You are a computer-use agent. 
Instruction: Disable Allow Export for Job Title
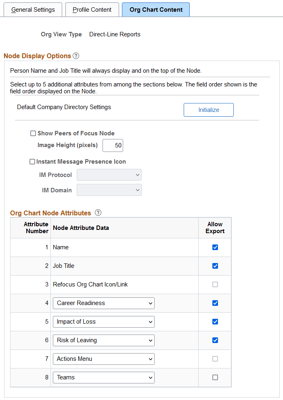click(215, 265)
